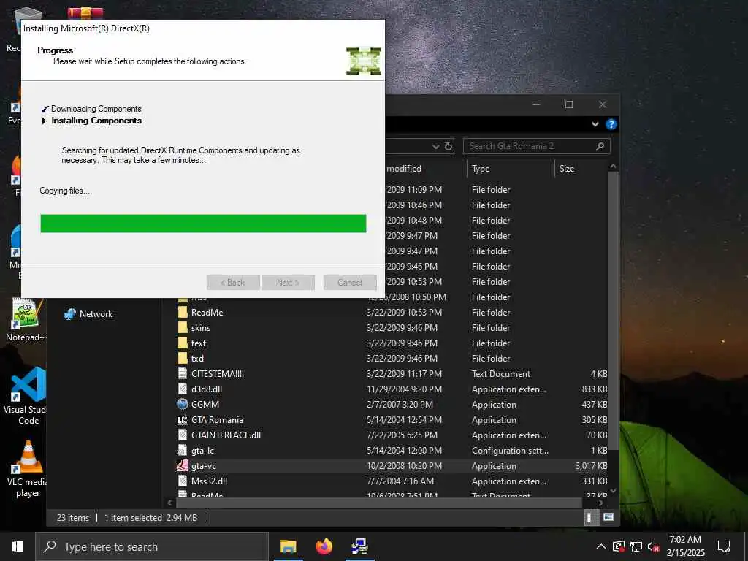
Task: Open Network in the navigation pane
Action: pos(88,314)
